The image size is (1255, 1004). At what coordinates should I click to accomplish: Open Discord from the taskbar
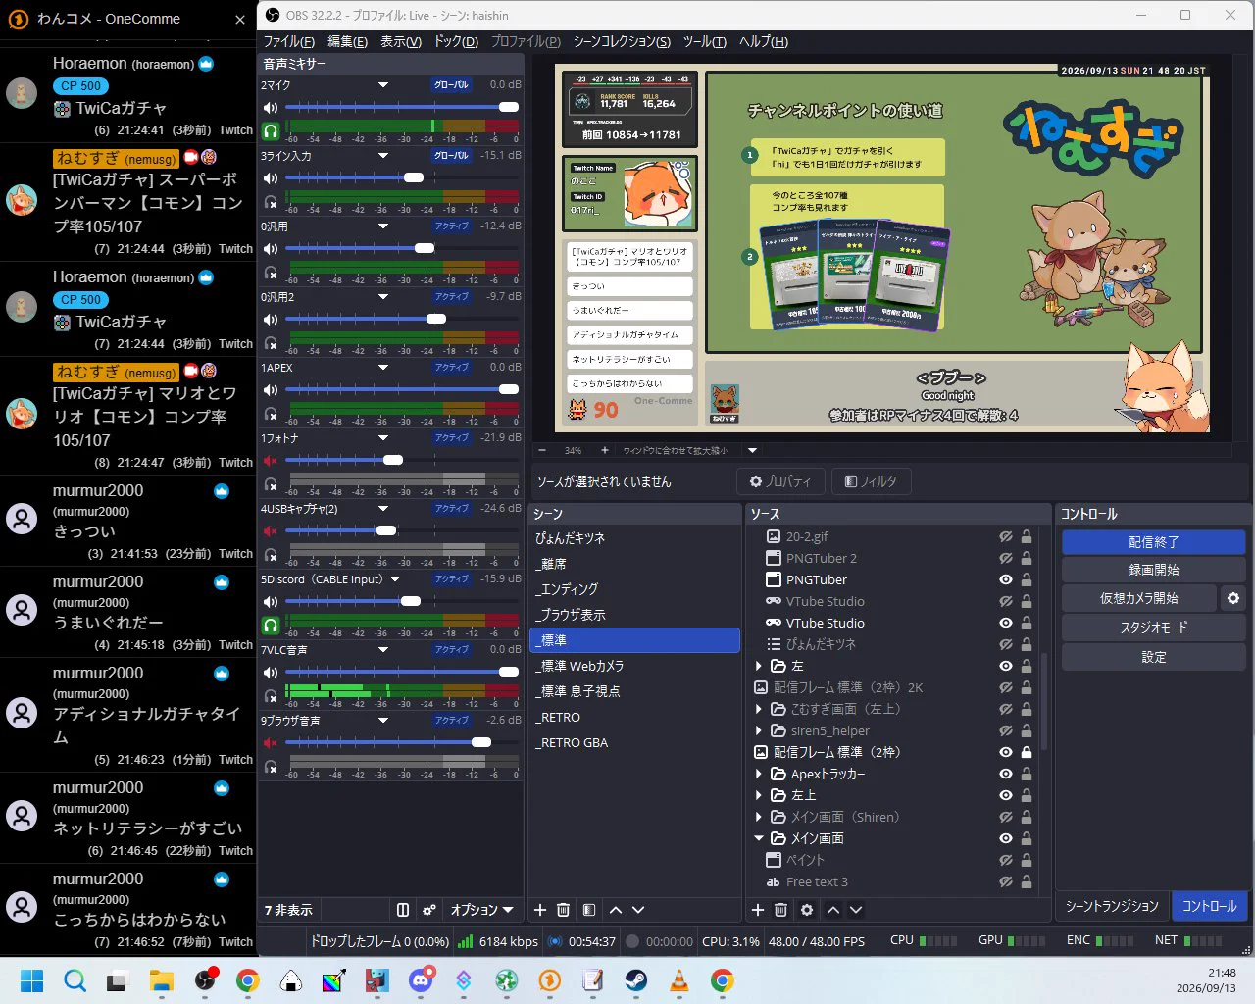[x=422, y=979]
